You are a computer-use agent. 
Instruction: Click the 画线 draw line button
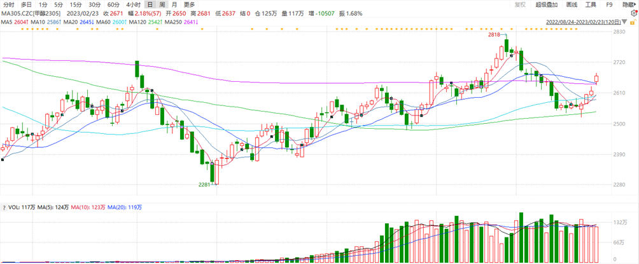pos(572,4)
